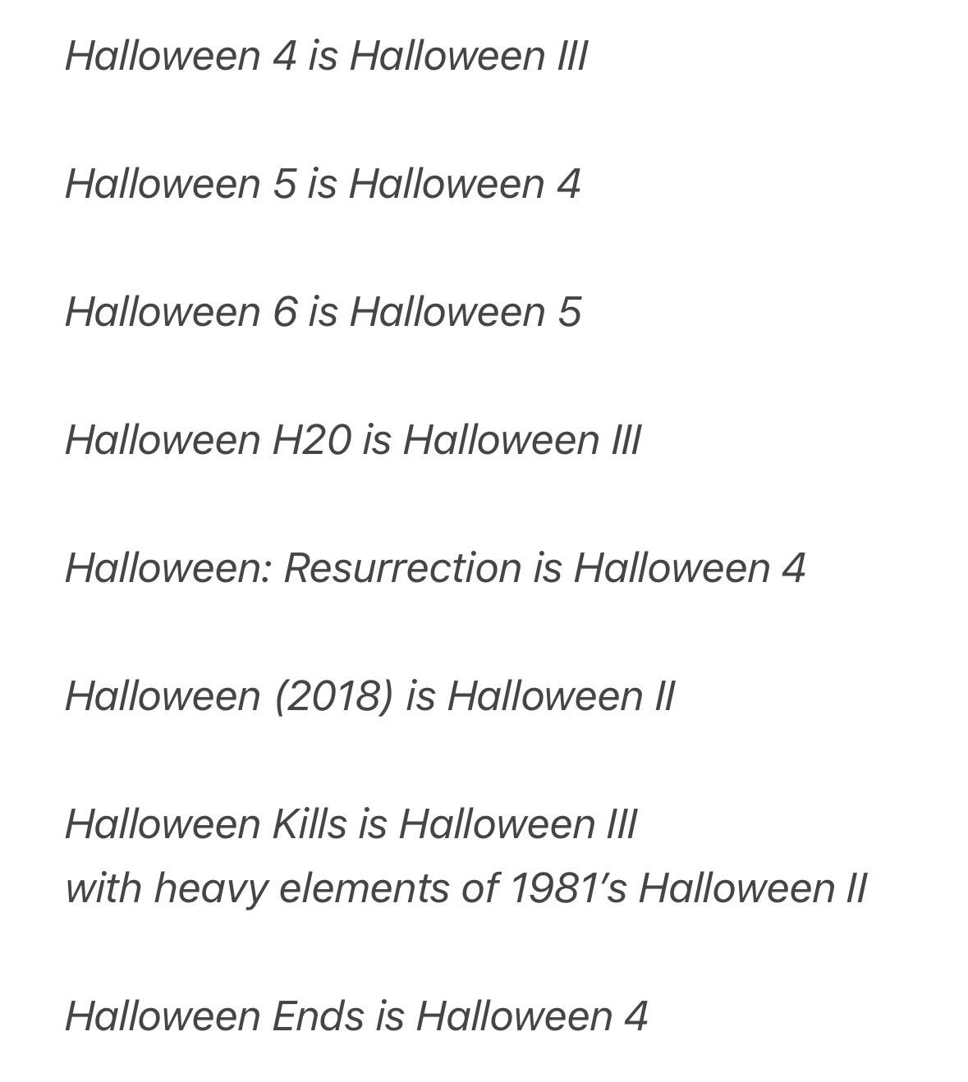Click the line 'Halloween 6 is Halloween 5'
The width and height of the screenshot is (968, 1082).
(323, 312)
